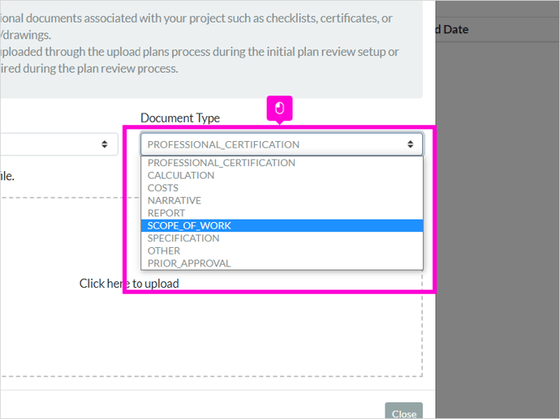This screenshot has width=560, height=419.
Task: Select the REPORT document type
Action: 282,213
